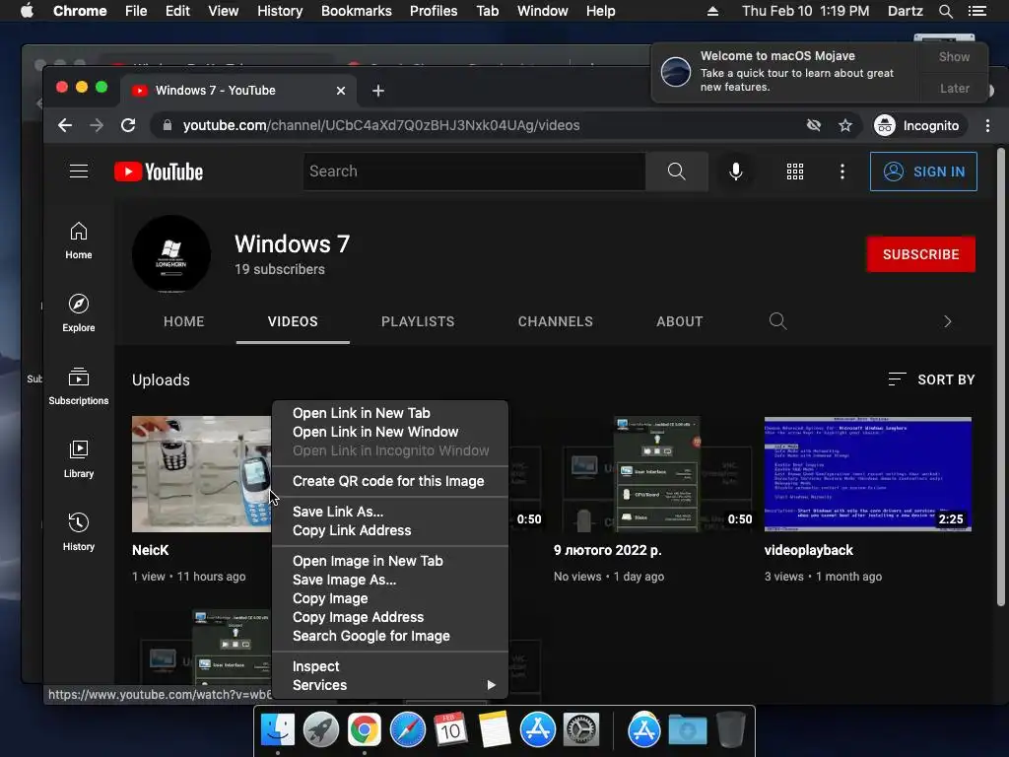The width and height of the screenshot is (1009, 757).
Task: Open YouTube settings three-dot menu
Action: click(841, 172)
